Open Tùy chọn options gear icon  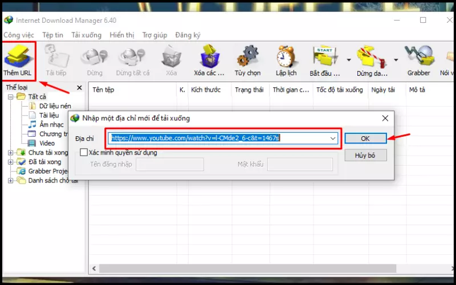pyautogui.click(x=247, y=56)
